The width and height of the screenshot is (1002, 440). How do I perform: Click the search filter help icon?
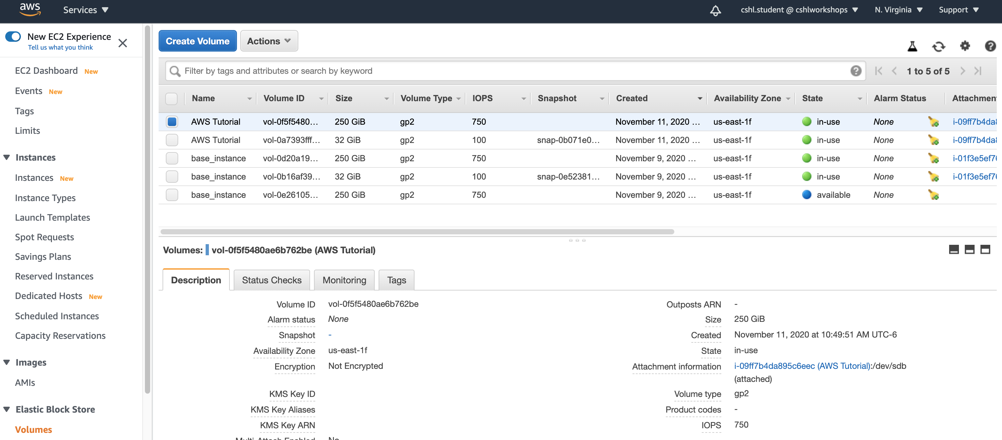tap(856, 71)
